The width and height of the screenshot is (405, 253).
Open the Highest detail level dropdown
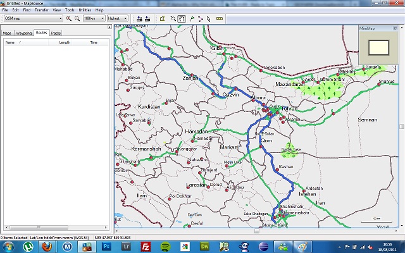click(118, 18)
